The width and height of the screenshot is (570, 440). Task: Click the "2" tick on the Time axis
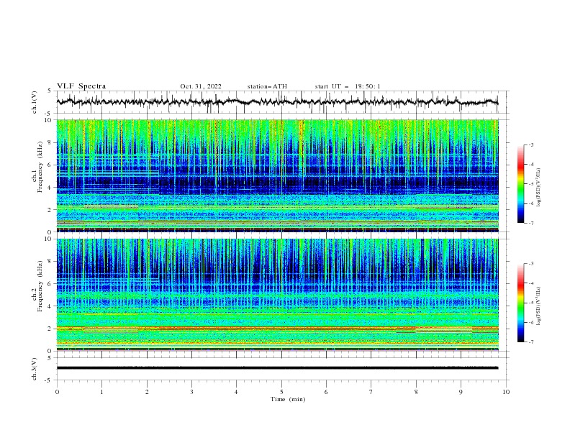(147, 392)
